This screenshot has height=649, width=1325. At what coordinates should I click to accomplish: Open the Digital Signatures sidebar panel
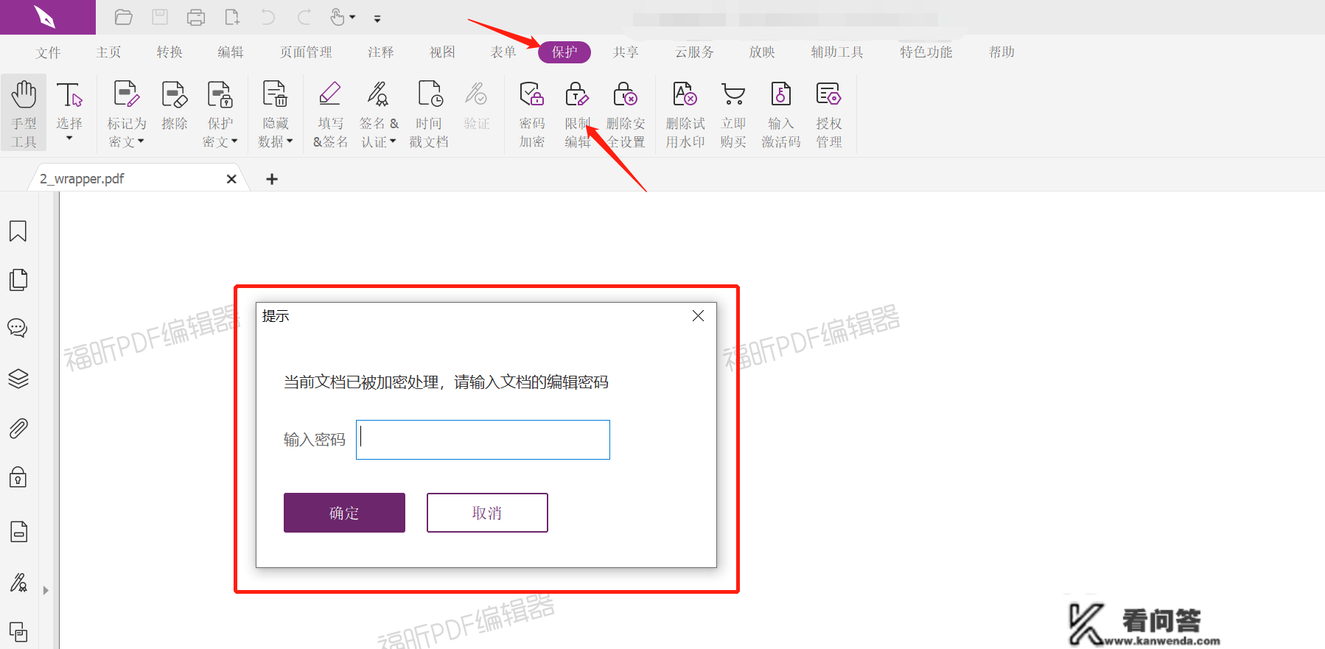pos(18,583)
